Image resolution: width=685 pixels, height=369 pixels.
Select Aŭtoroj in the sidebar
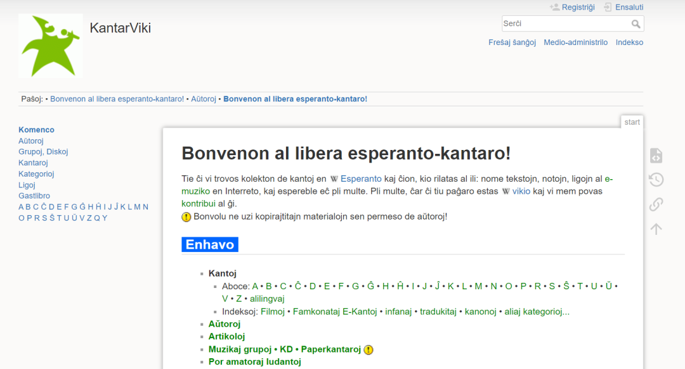tap(31, 141)
